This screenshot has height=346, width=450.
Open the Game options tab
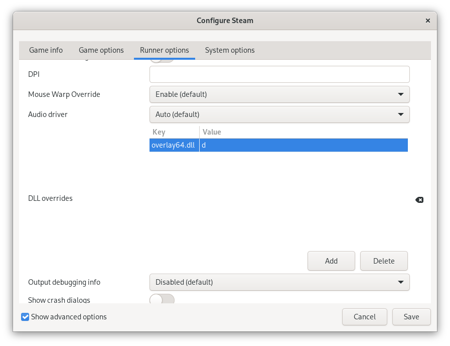(101, 50)
